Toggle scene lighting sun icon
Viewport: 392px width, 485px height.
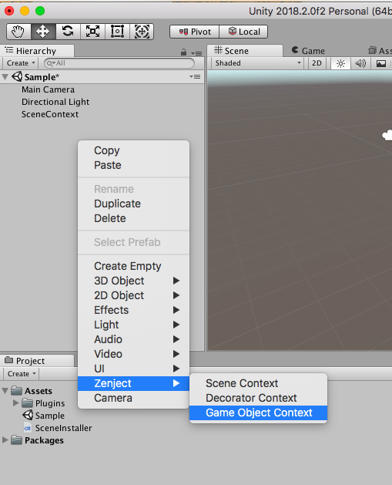click(340, 63)
